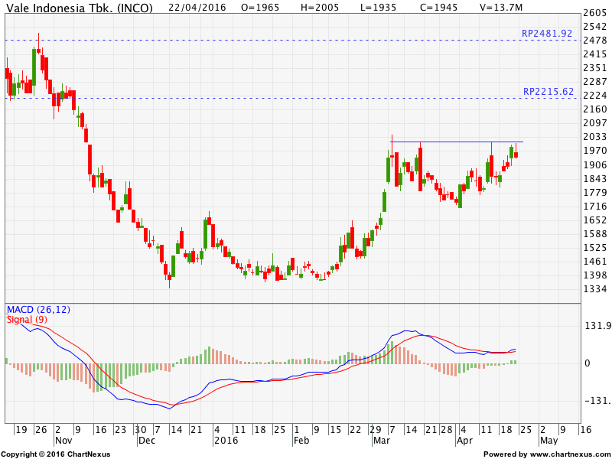Viewport: 612px width, 459px height.
Task: Click the 1334 price axis label
Action: 595,289
